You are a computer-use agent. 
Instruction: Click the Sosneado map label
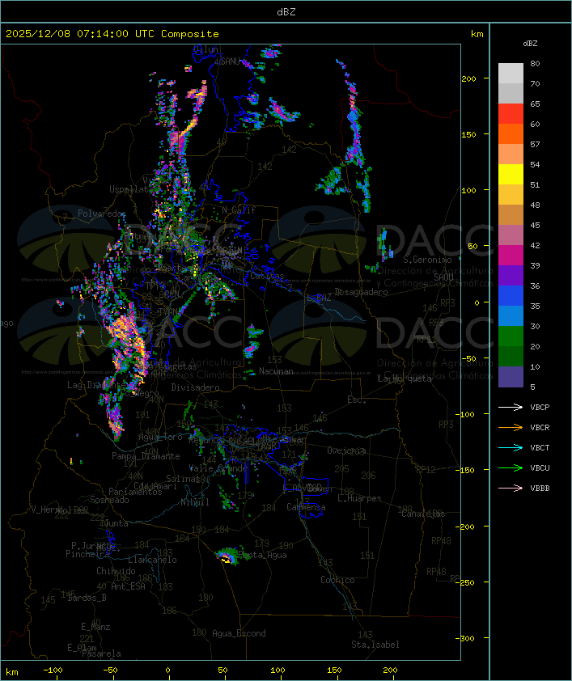click(x=109, y=500)
